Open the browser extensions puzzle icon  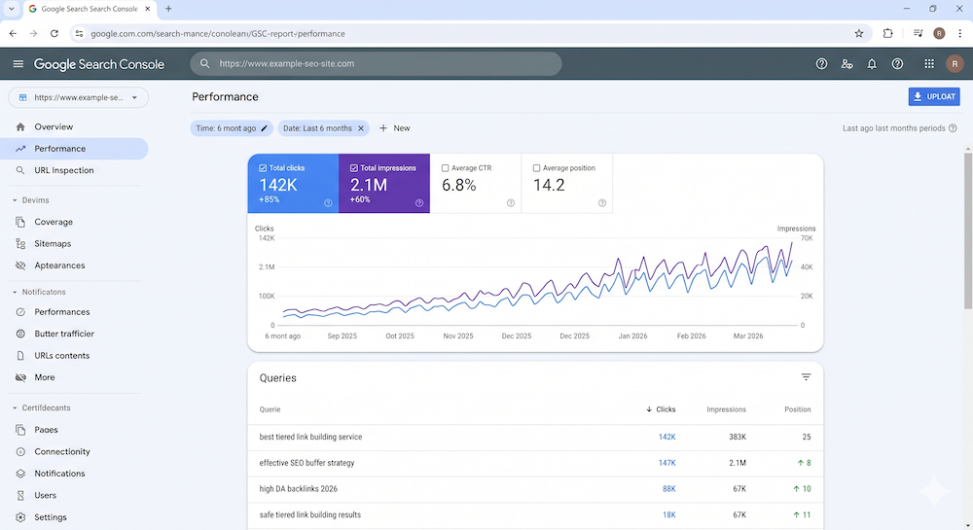click(887, 33)
